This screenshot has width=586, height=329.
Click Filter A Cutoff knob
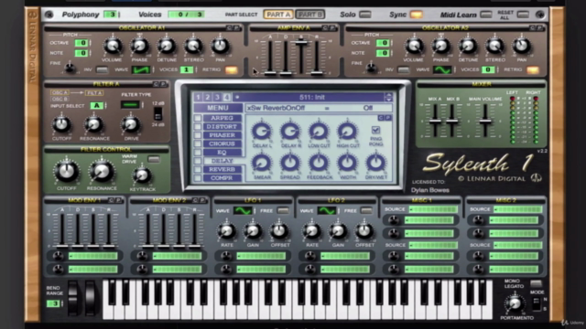click(x=61, y=124)
